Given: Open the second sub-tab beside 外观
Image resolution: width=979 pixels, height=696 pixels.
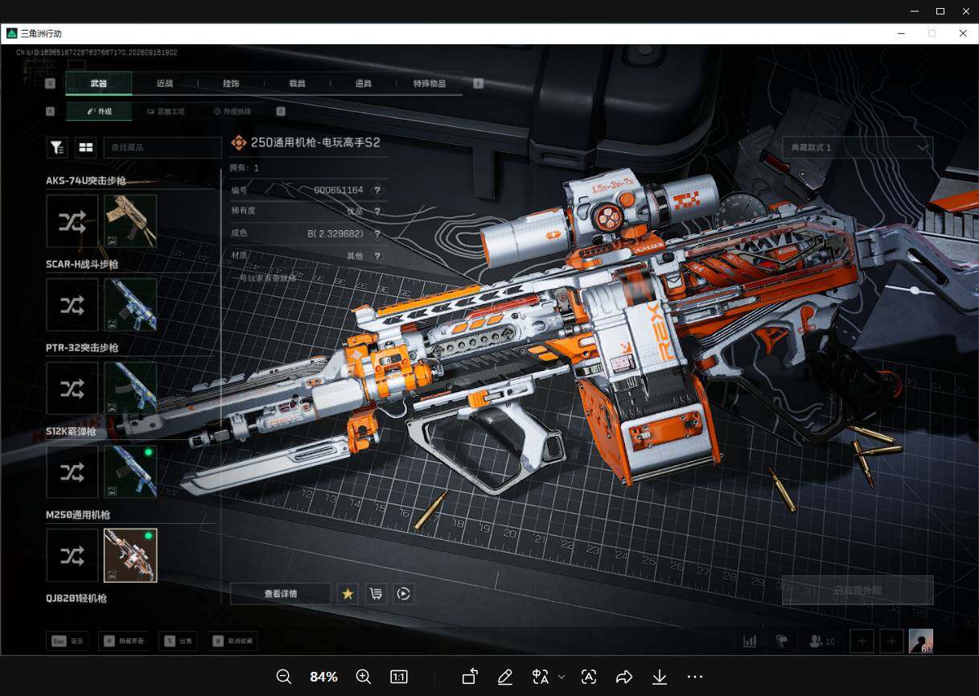Looking at the screenshot, I should click(x=166, y=112).
